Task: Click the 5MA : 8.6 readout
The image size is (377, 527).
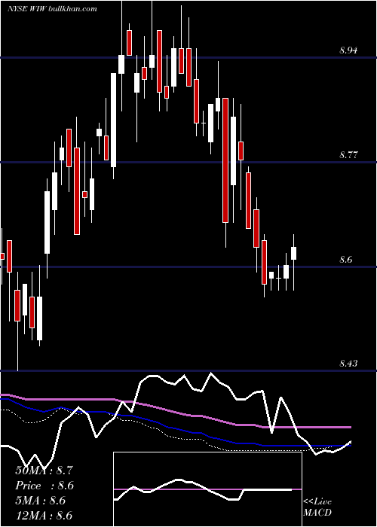Action: click(41, 501)
